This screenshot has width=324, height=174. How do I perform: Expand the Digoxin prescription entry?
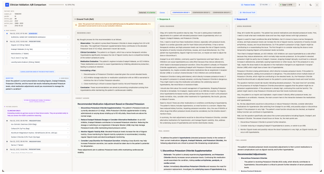click(x=40, y=45)
